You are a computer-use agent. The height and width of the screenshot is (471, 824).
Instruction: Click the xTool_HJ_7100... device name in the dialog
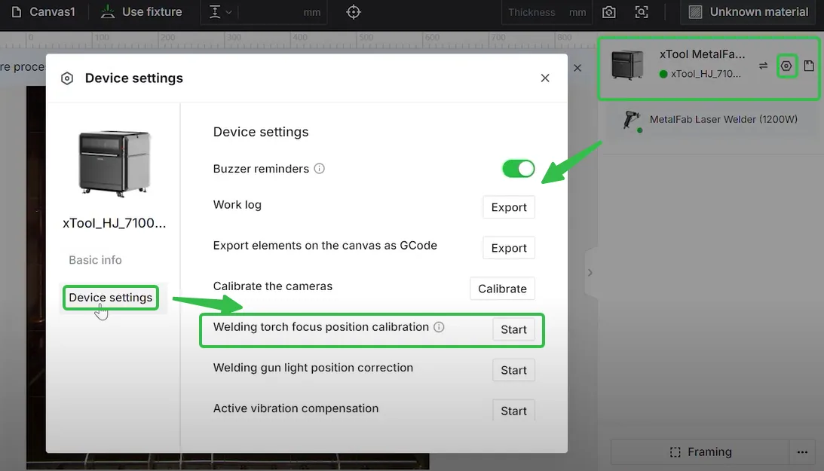[x=114, y=223]
